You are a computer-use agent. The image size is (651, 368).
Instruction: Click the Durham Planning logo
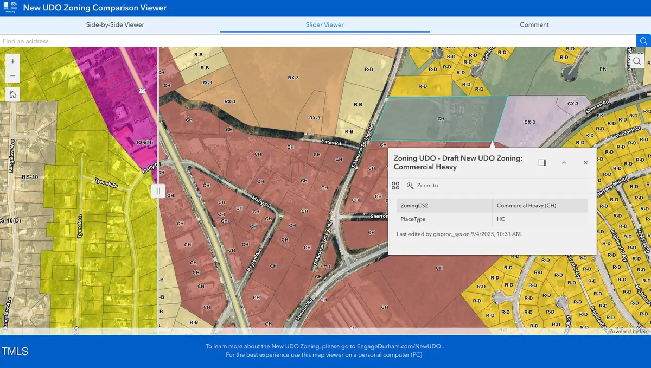[10, 8]
